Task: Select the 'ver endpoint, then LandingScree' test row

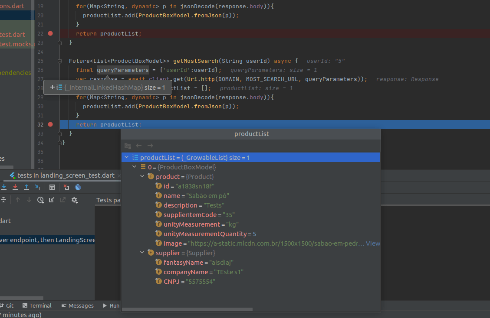Action: point(47,240)
